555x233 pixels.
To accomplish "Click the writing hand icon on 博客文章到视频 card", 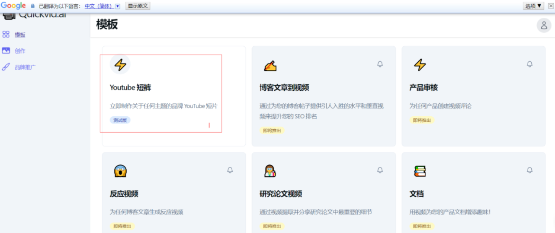I will [270, 66].
